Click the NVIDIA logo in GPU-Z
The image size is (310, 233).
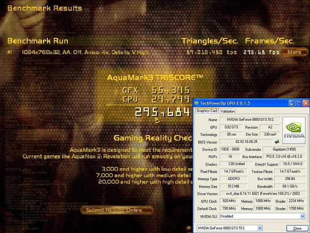[x=294, y=130]
